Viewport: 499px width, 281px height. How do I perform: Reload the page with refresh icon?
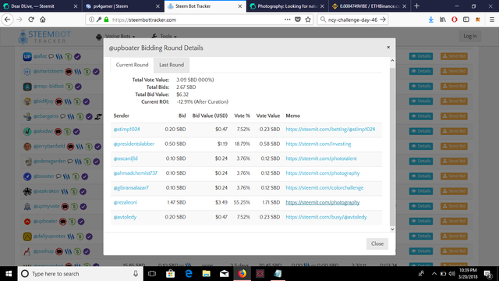tap(31, 20)
